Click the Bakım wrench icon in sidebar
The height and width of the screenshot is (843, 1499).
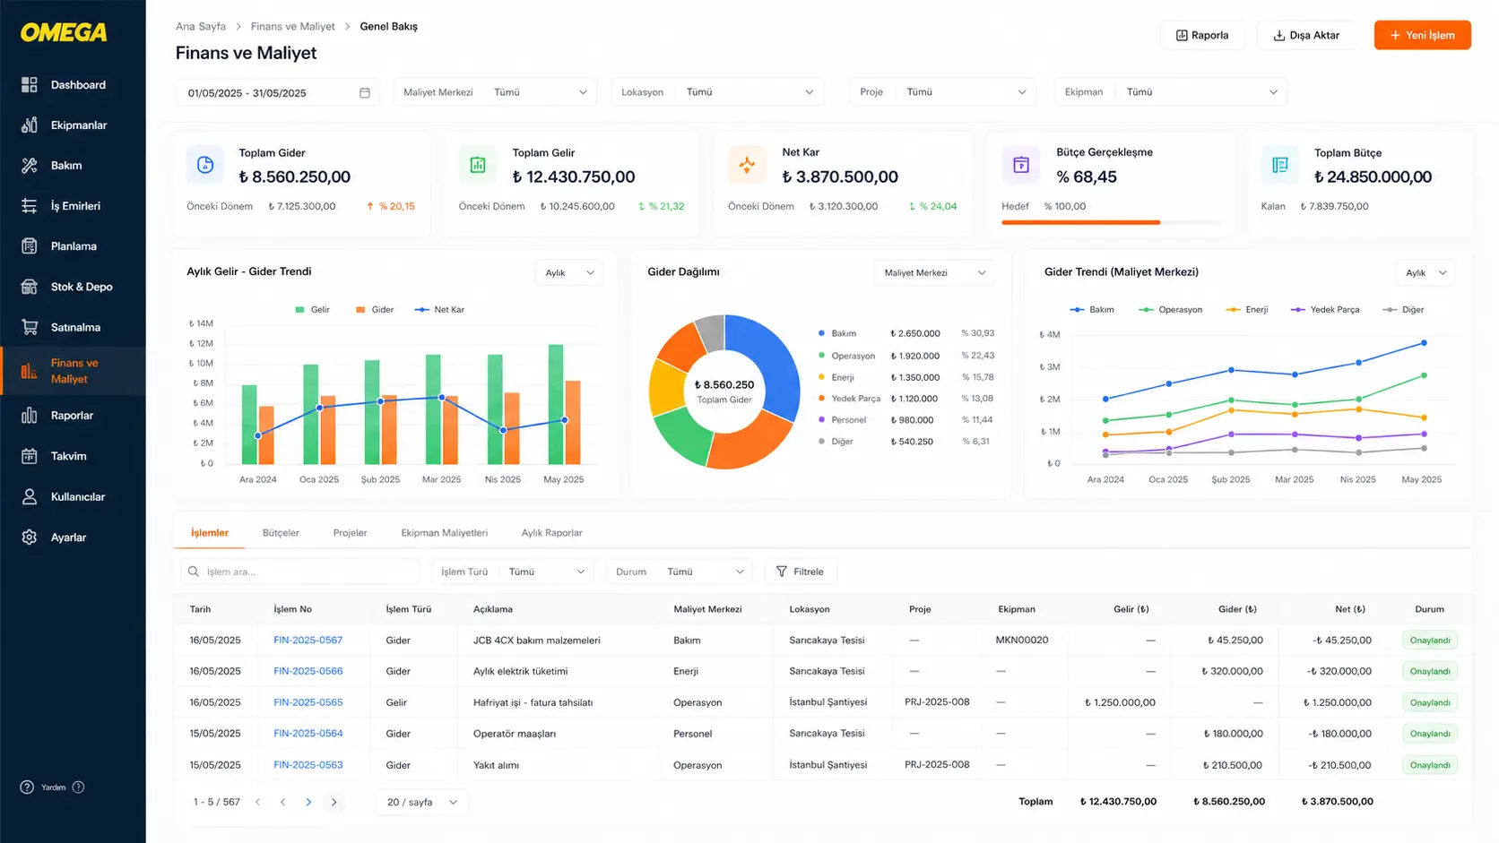tap(30, 166)
